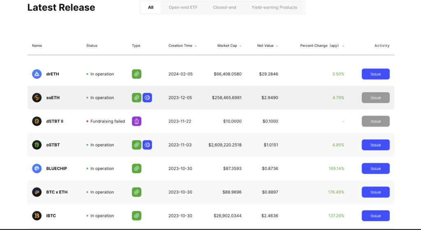Click the green link type icon for BTC x ETH
The image size is (421, 230).
pyautogui.click(x=136, y=192)
